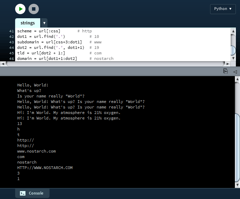Open the strings tab dropdown arrow
Image resolution: width=240 pixels, height=199 pixels.
(x=44, y=23)
